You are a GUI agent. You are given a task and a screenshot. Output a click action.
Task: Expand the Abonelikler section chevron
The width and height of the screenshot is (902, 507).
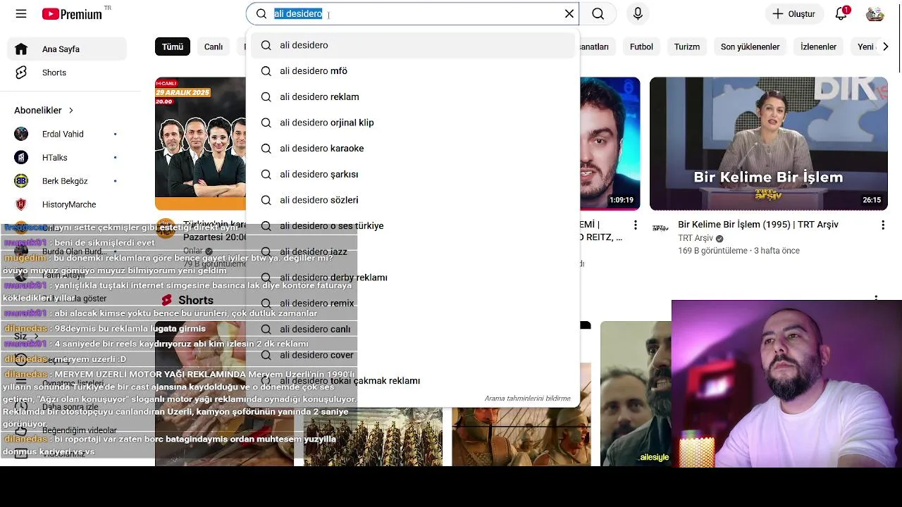point(71,111)
